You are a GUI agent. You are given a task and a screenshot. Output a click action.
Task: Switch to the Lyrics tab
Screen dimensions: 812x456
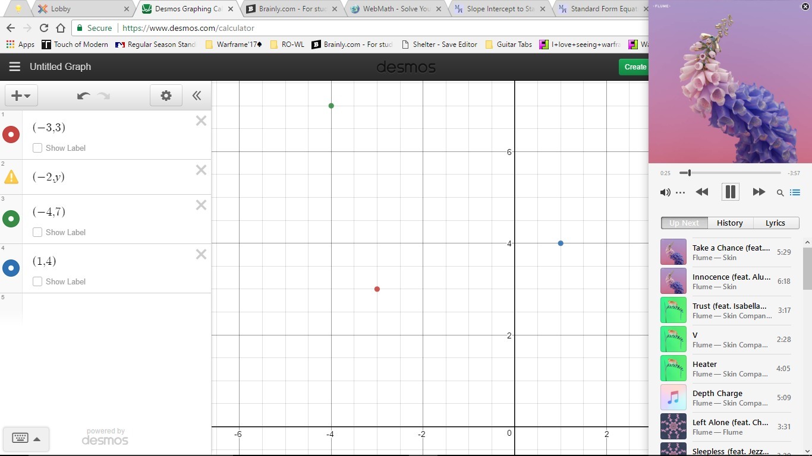point(775,223)
